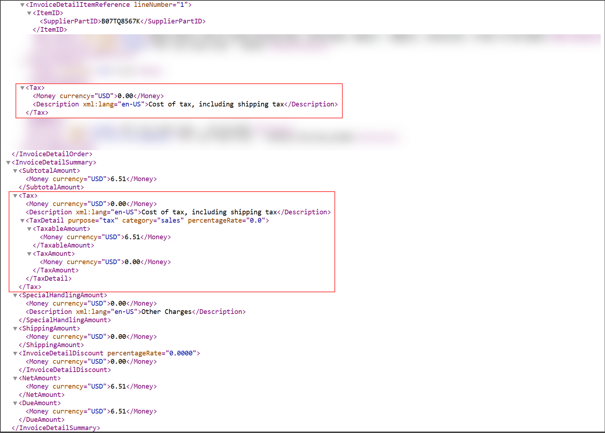Click the closing </ItemID> tag

50,30
